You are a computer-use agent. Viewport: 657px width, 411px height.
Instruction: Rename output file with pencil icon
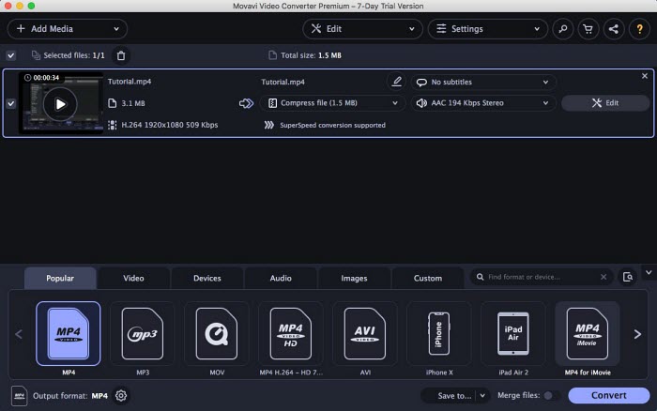pos(396,82)
